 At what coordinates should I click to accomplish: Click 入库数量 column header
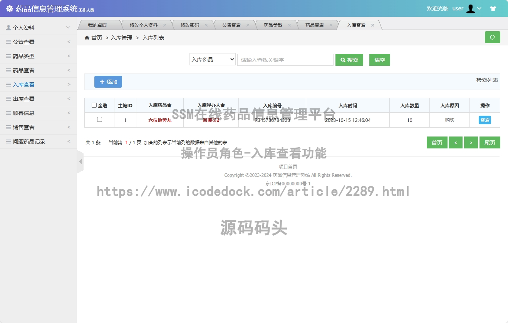coord(410,105)
